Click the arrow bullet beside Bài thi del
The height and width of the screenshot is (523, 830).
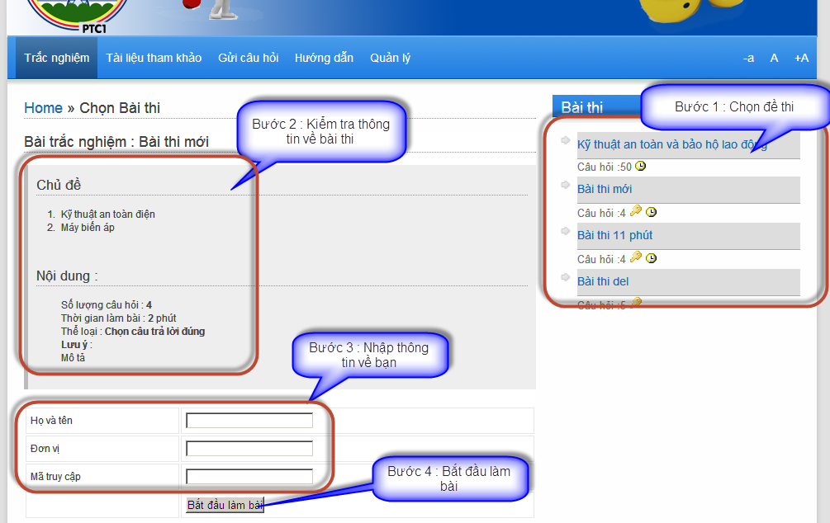point(565,279)
